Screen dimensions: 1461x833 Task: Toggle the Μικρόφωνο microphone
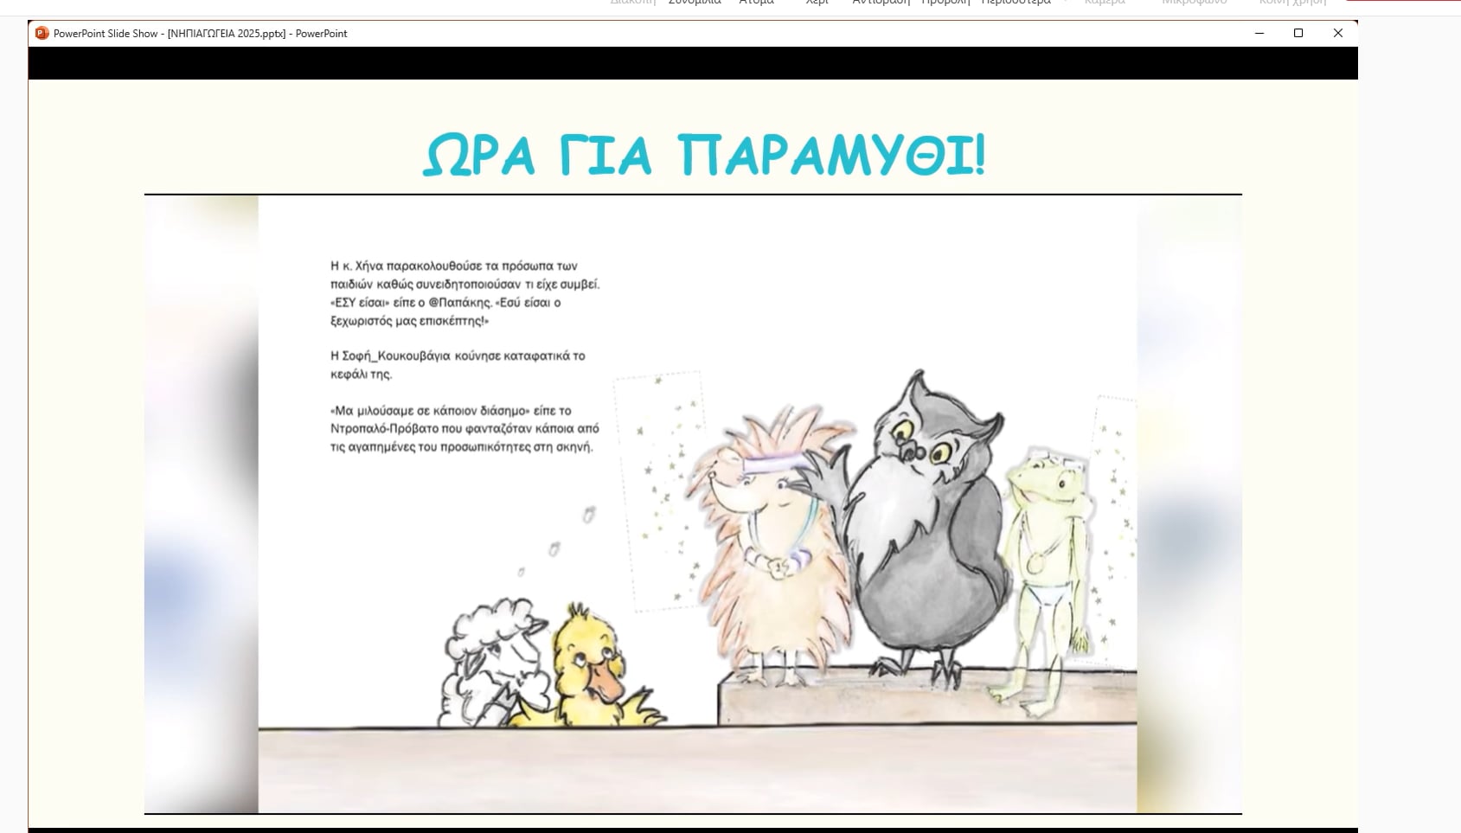pyautogui.click(x=1194, y=3)
